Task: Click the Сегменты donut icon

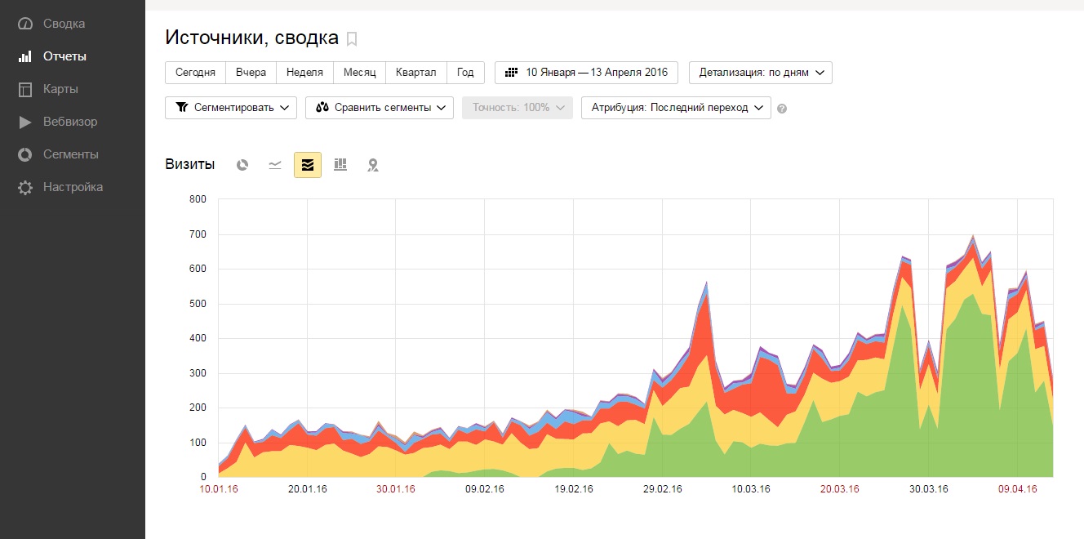Action: (x=25, y=154)
